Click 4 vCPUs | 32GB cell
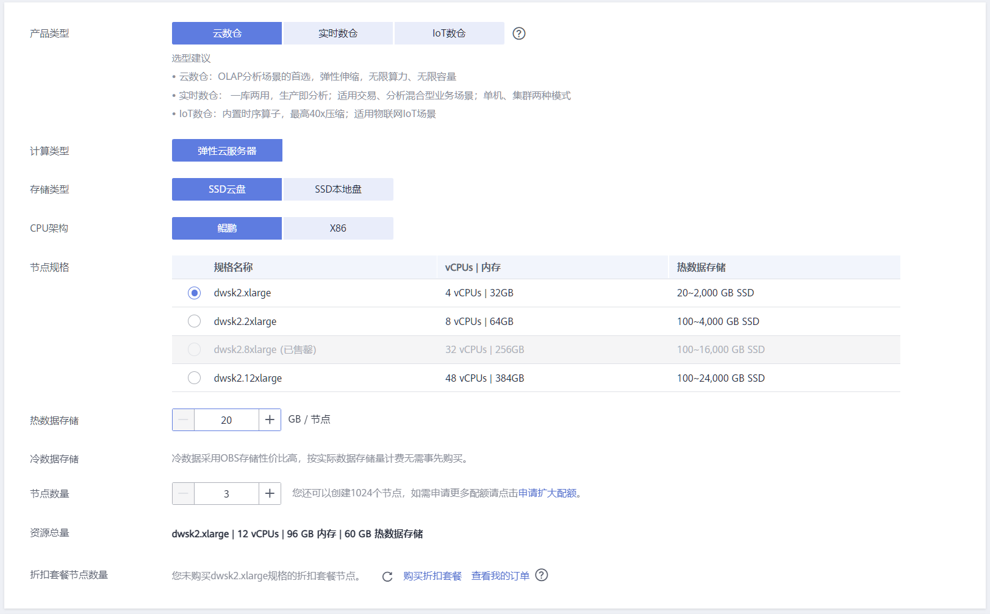Screen dimensions: 990x614 (x=479, y=293)
